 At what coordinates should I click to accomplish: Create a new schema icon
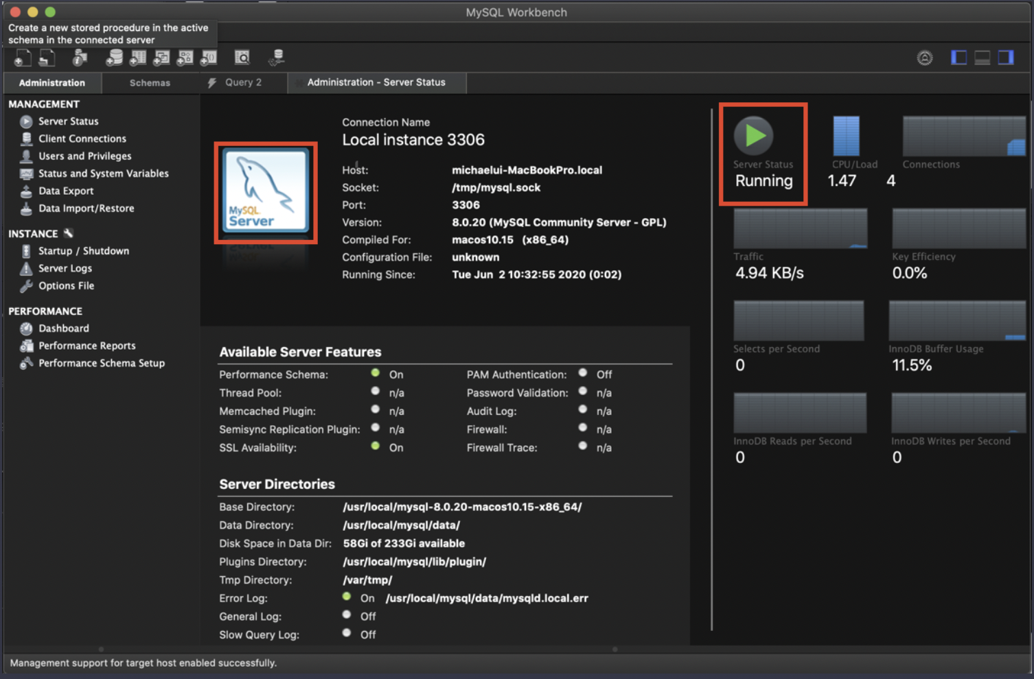[x=114, y=58]
